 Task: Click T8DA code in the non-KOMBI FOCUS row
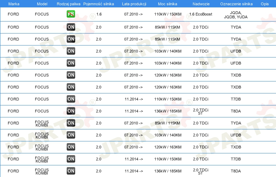pos(236,111)
